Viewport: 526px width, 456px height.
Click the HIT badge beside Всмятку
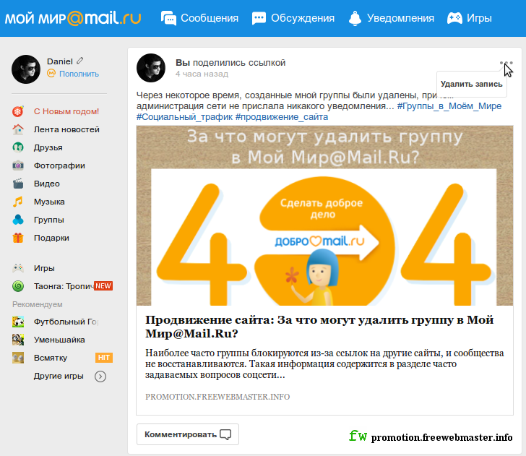[x=104, y=358]
